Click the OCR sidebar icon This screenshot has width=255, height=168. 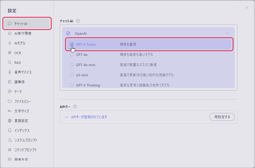10,53
